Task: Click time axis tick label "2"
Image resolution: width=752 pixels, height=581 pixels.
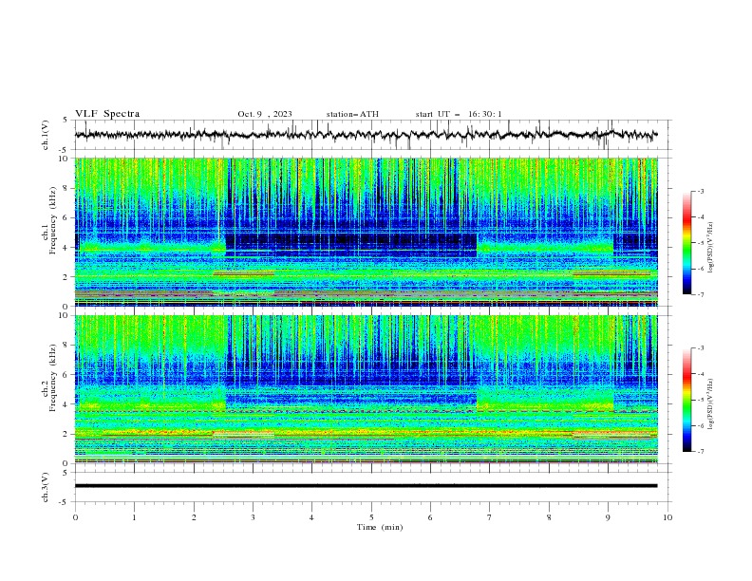Action: click(x=194, y=517)
